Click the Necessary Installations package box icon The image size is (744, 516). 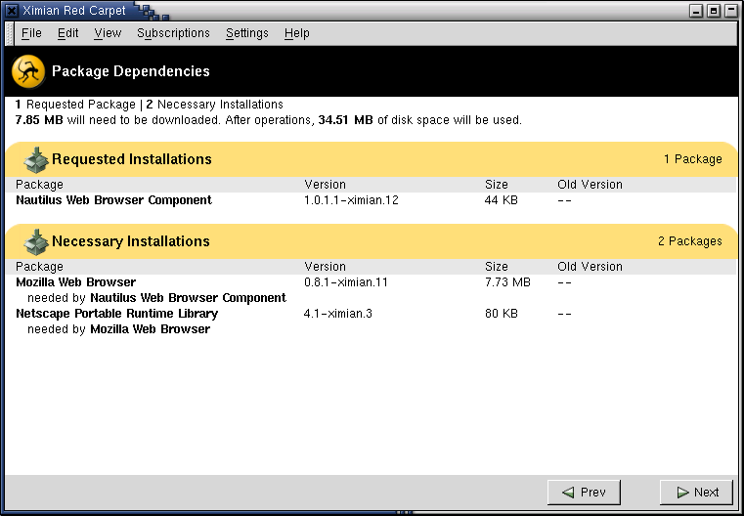coord(36,242)
